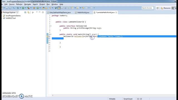Click the '12 : 13' cursor position status
178x100 pixels.
[x=139, y=99]
